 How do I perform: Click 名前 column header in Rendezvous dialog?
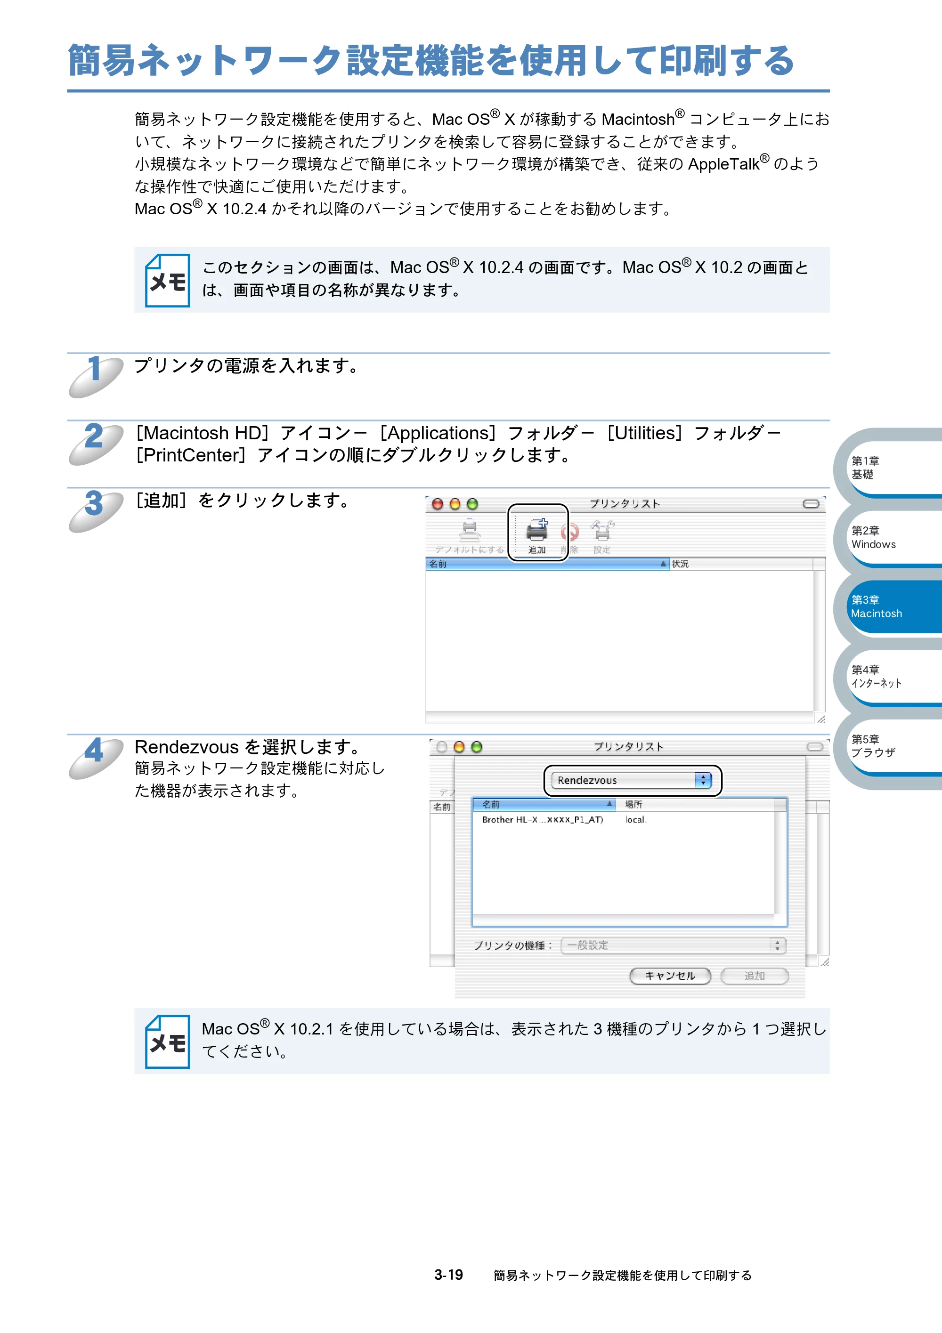pos(544,804)
